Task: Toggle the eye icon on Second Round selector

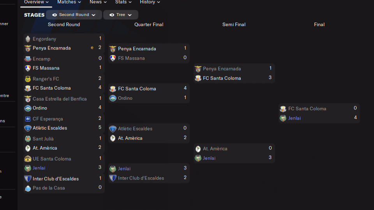Action: pos(55,15)
